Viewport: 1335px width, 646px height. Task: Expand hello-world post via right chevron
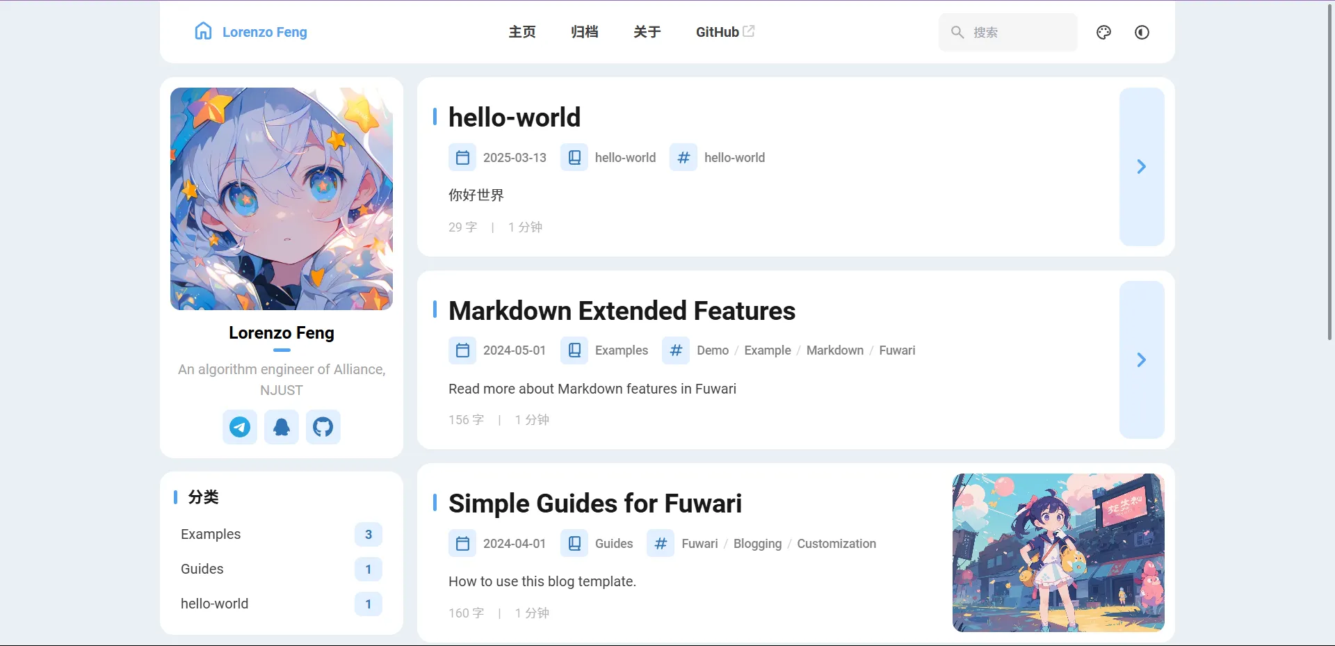(1141, 167)
